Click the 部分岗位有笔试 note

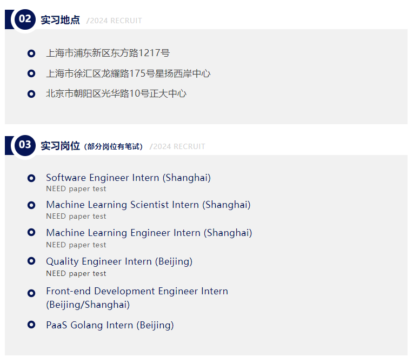coord(114,146)
